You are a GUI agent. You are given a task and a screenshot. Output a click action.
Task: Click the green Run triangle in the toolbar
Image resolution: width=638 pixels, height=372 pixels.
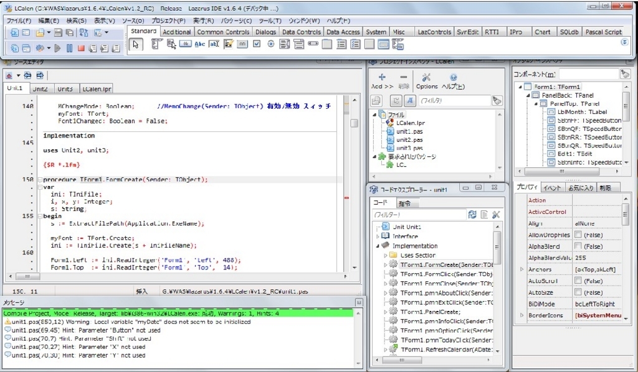(57, 49)
